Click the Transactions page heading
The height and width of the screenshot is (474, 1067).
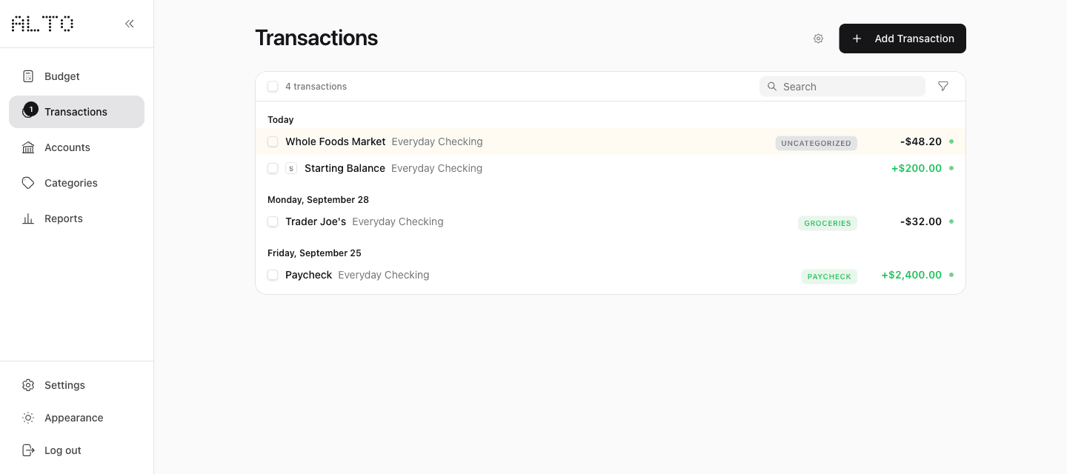point(316,38)
